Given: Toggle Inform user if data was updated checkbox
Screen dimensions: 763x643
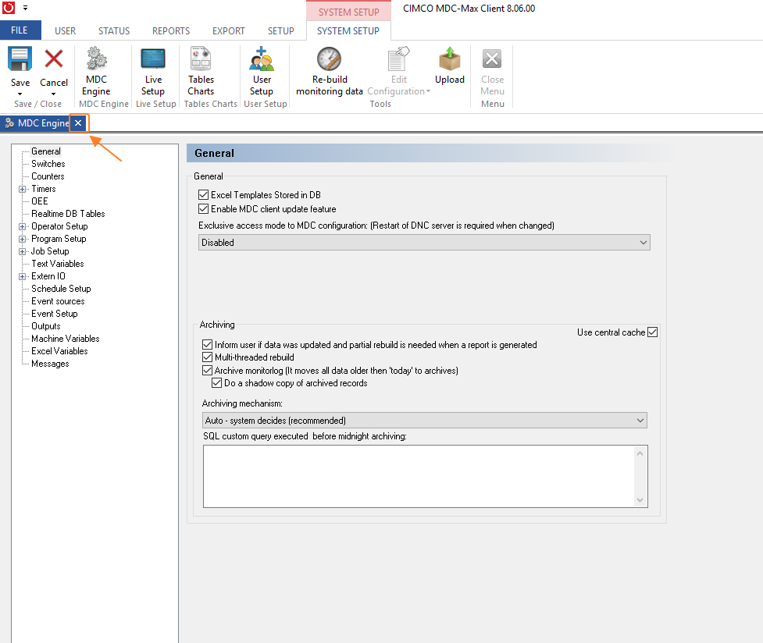Looking at the screenshot, I should [207, 345].
